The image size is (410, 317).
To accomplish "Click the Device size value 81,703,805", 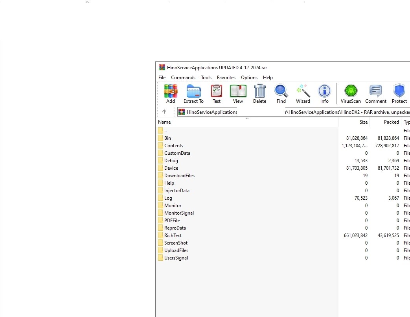I will (x=357, y=168).
